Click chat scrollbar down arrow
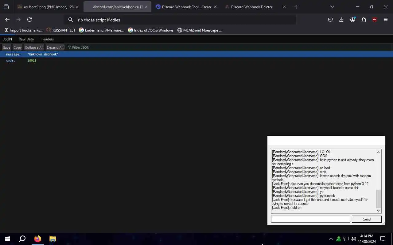Screen dimensions: 393x245 click(378, 211)
